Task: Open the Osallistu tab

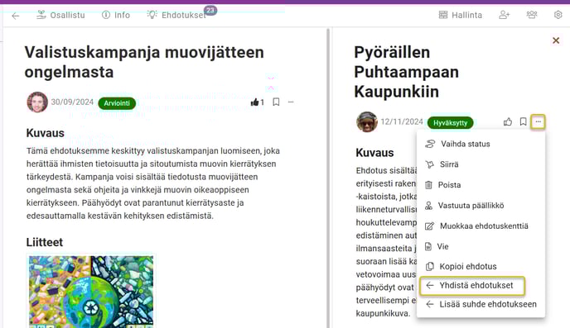Action: coord(60,15)
